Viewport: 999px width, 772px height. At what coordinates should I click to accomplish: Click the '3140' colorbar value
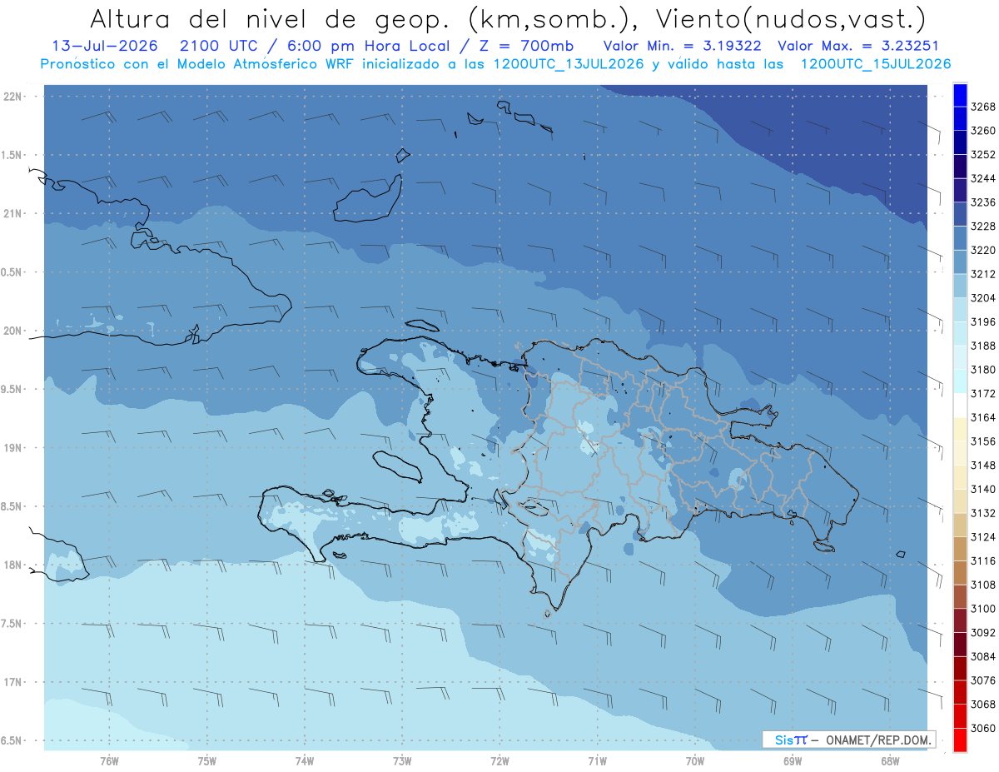(983, 489)
